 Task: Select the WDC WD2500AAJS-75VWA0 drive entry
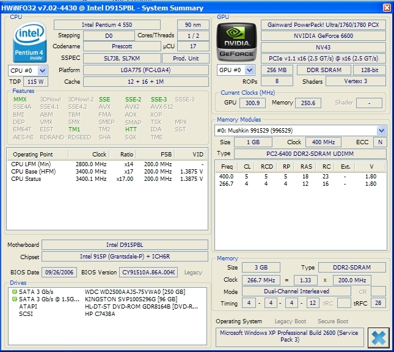108,292
